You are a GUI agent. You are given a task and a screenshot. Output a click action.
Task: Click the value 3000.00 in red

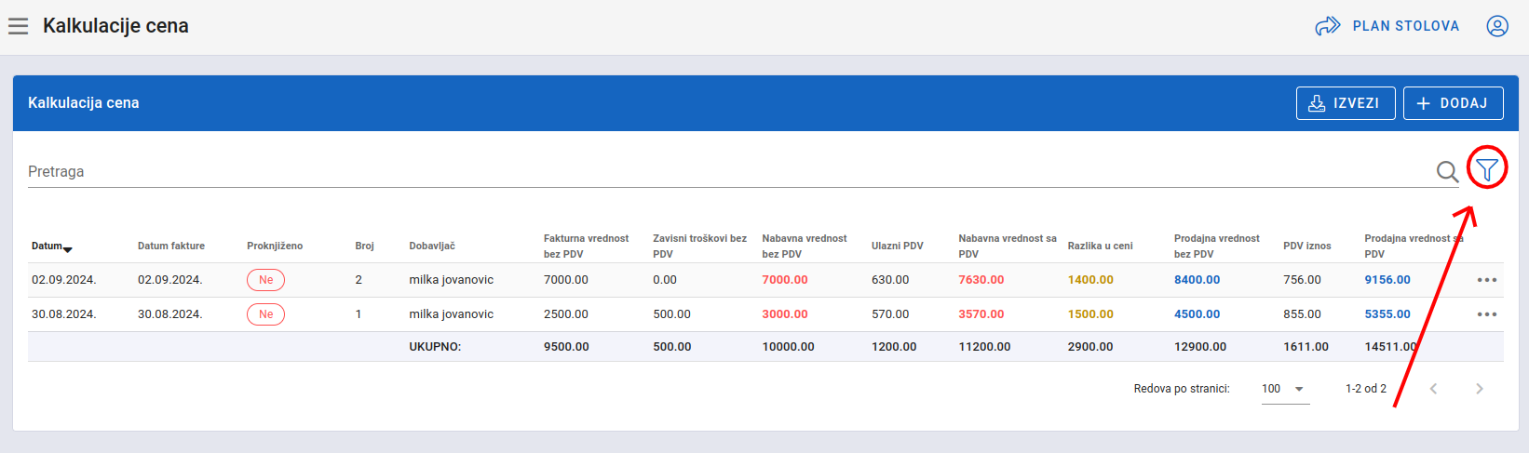click(x=785, y=314)
